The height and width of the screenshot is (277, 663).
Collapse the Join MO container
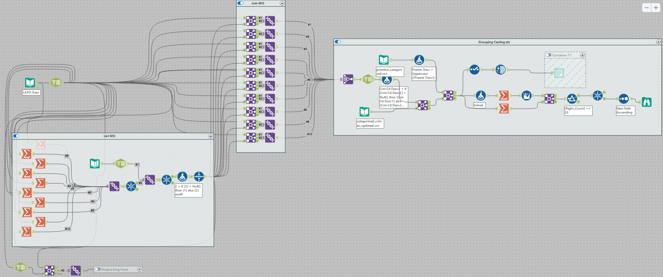tap(282, 3)
